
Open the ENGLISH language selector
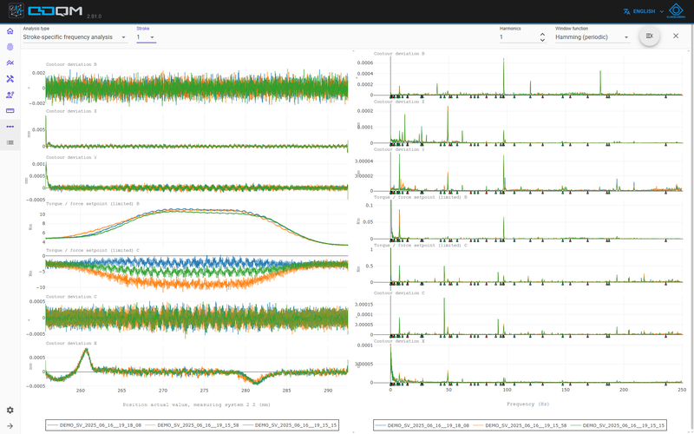point(644,11)
